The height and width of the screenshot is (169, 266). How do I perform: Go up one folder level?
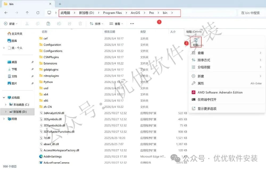pyautogui.click(x=27, y=13)
